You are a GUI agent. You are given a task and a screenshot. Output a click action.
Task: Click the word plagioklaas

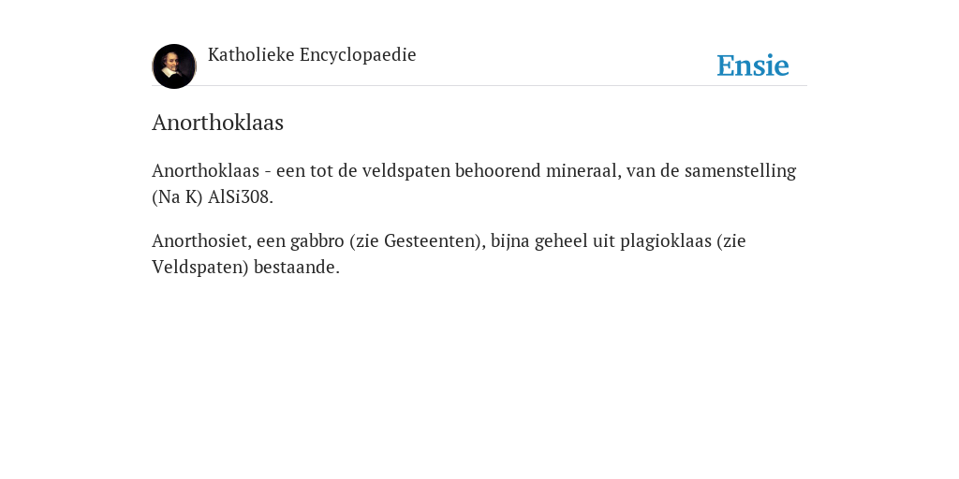666,241
